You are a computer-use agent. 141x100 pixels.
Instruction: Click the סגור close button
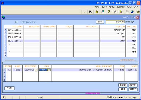[x=9, y=88]
